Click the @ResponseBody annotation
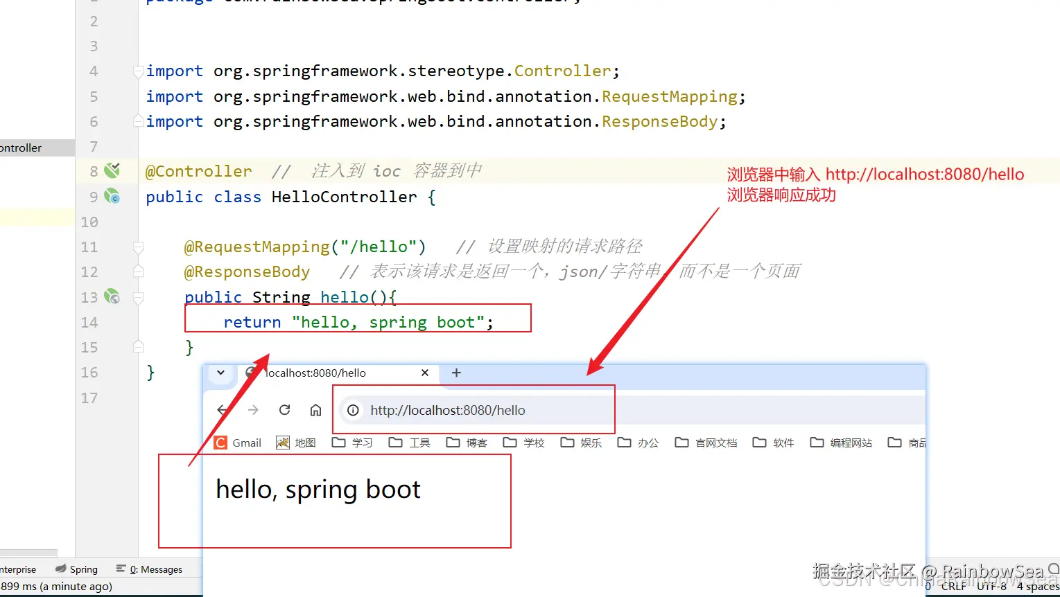 click(x=247, y=271)
